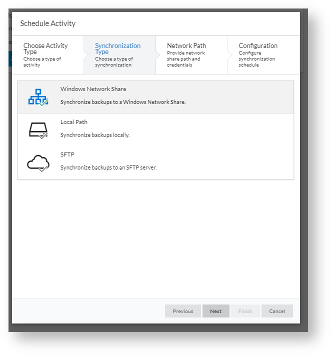Open the Synchronization Type step

tap(119, 55)
